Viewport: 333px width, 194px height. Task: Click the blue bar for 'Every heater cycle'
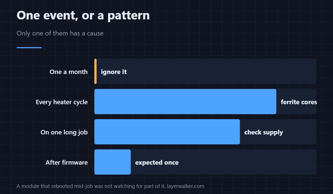click(x=185, y=101)
